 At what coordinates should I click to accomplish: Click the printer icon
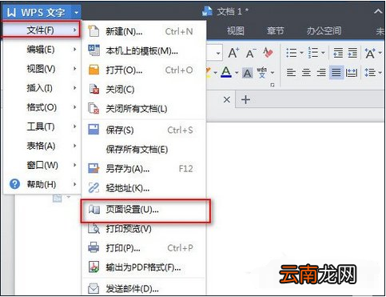tap(94, 247)
